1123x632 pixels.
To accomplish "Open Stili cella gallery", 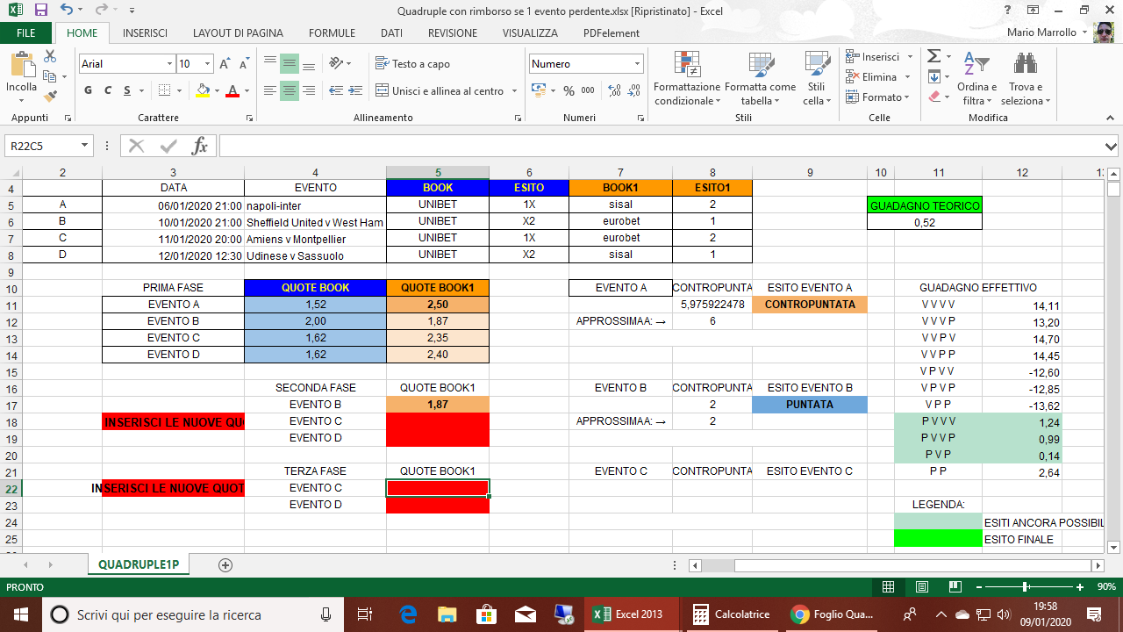I will 817,78.
